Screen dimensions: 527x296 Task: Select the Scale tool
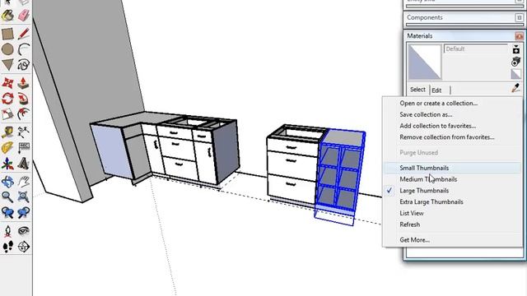7,114
